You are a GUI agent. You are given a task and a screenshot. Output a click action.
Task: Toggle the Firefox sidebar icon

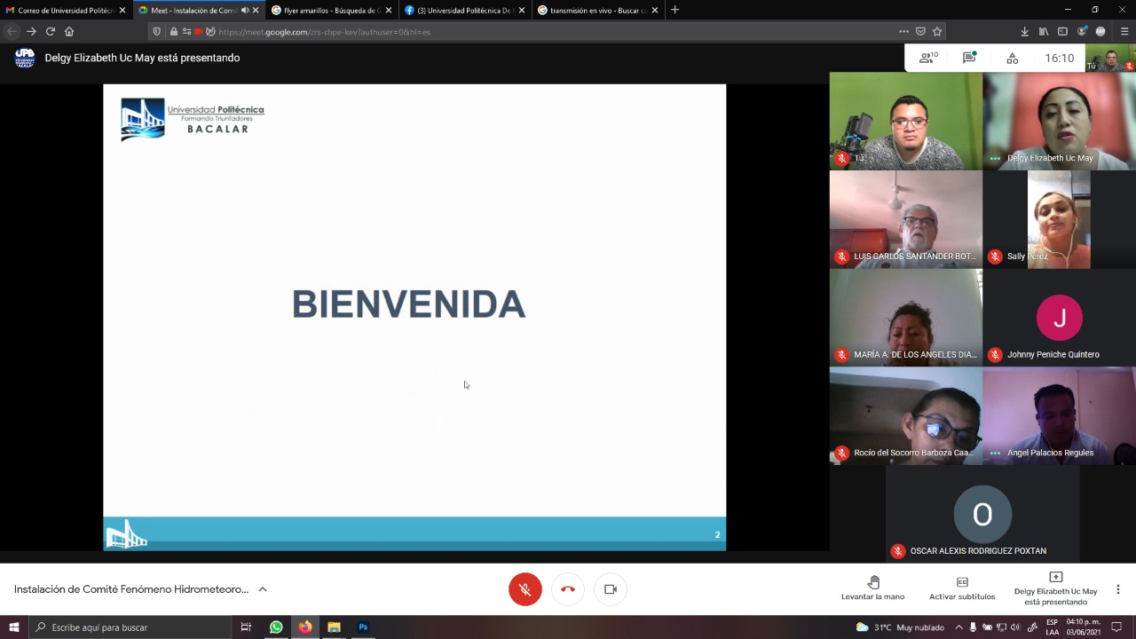pyautogui.click(x=1062, y=31)
